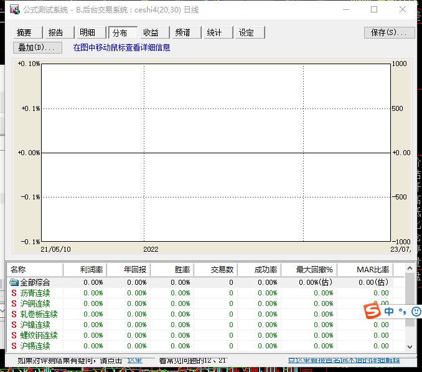
Task: Toggle the 中 Chinese input mode indicator
Action: point(389,312)
